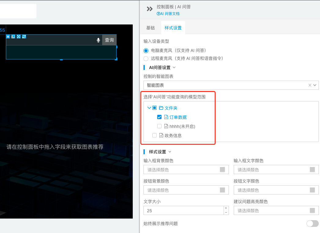Click the widget's bottom-right resize handle

click(116, 59)
